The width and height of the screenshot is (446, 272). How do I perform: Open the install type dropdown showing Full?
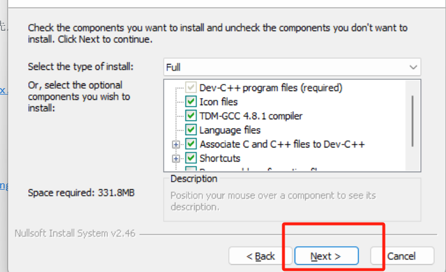pyautogui.click(x=292, y=67)
